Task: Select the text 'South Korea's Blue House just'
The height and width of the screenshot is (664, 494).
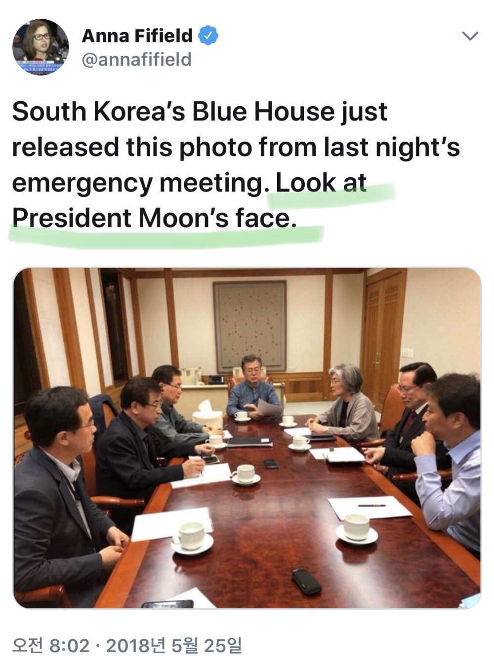Action: (x=200, y=112)
